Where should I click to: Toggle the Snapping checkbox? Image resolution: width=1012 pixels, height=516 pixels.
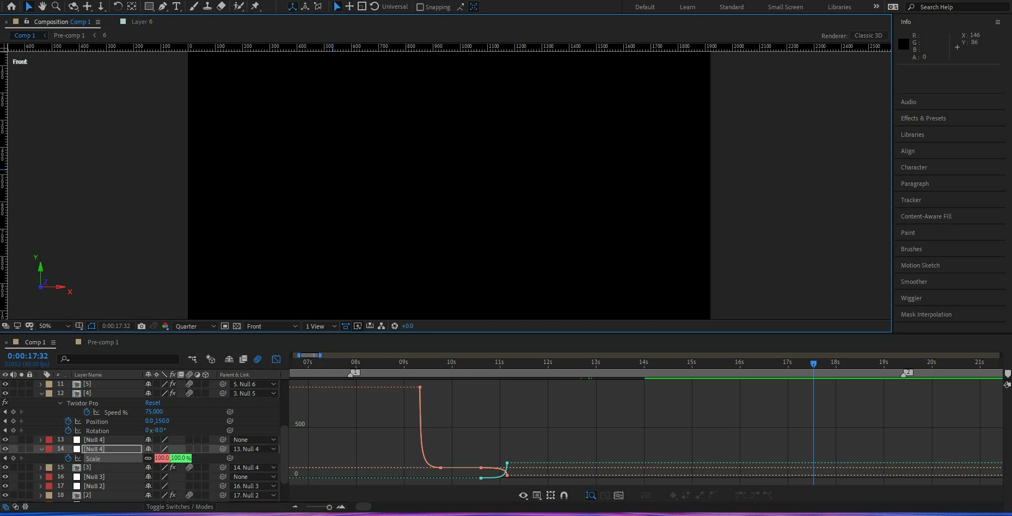coord(420,7)
